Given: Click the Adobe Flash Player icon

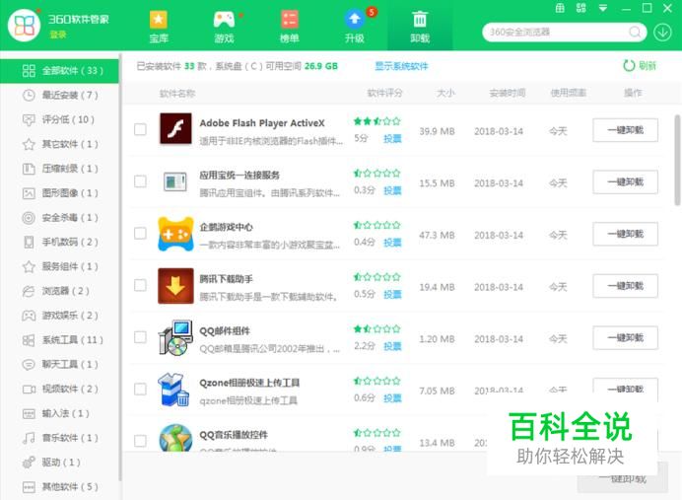Looking at the screenshot, I should tap(175, 129).
